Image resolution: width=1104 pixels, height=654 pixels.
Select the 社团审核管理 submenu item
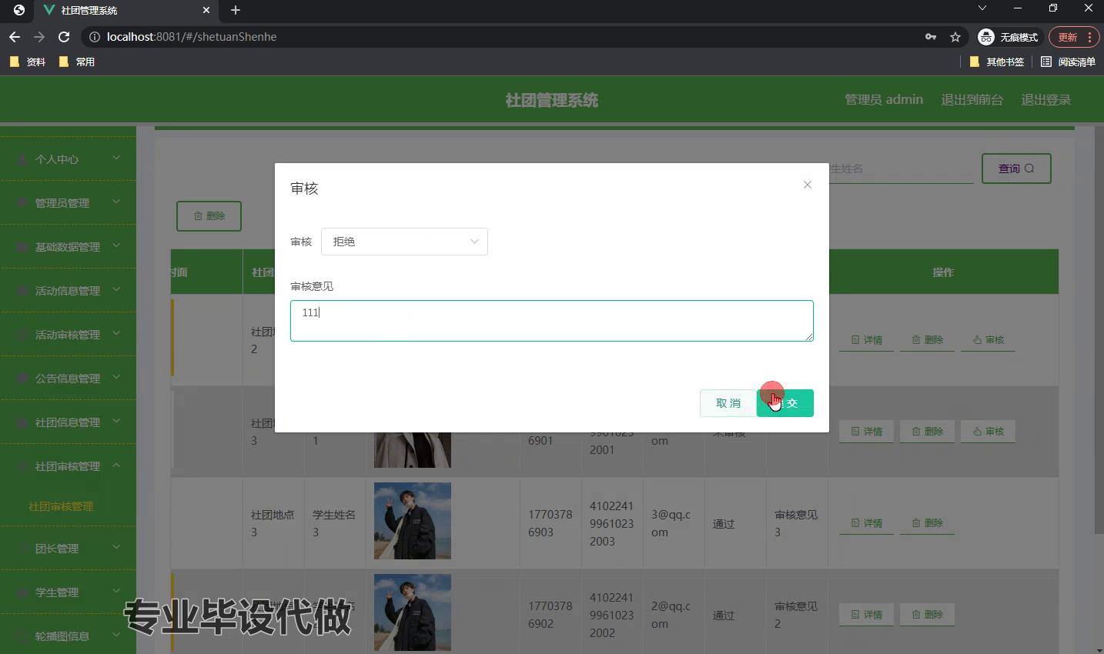pyautogui.click(x=61, y=506)
